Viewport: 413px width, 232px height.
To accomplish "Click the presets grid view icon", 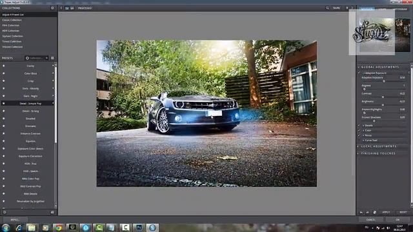I will point(52,58).
